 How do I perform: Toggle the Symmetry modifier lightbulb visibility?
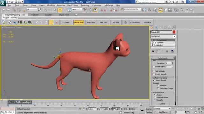point(153,43)
